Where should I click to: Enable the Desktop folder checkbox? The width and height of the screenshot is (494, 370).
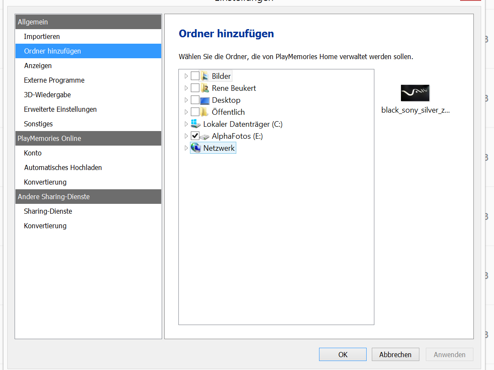(196, 100)
